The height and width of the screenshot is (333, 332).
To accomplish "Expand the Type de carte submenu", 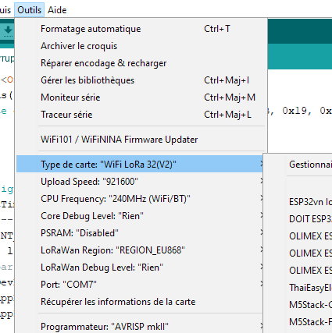I will (141, 165).
